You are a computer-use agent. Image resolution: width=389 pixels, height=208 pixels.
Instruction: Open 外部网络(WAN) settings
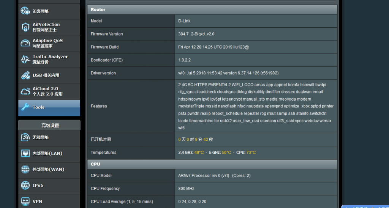[49, 170]
